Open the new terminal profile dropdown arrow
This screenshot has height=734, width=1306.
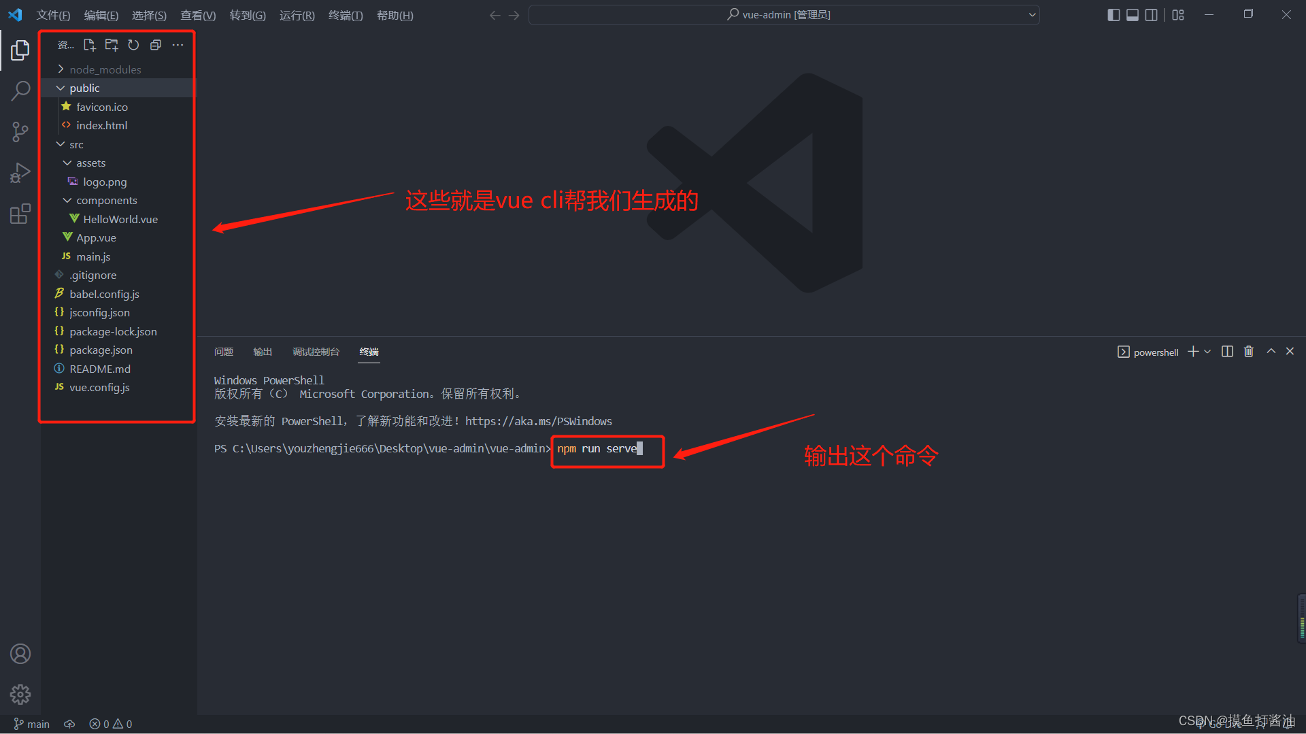[1207, 352]
